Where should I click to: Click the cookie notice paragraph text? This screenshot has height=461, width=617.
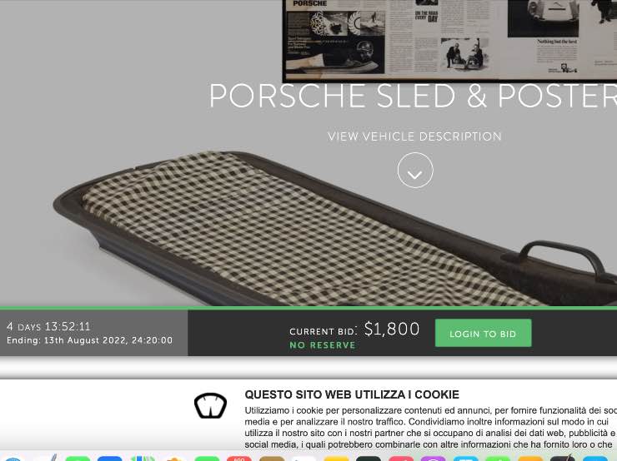pos(430,427)
